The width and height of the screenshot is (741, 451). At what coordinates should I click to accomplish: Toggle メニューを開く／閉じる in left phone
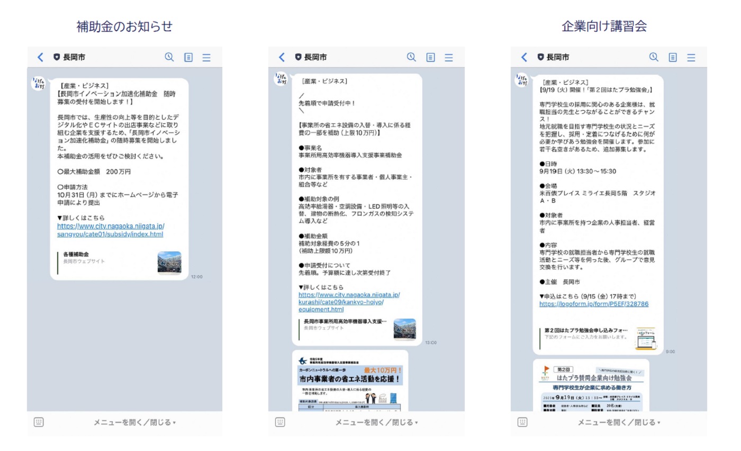coord(134,422)
